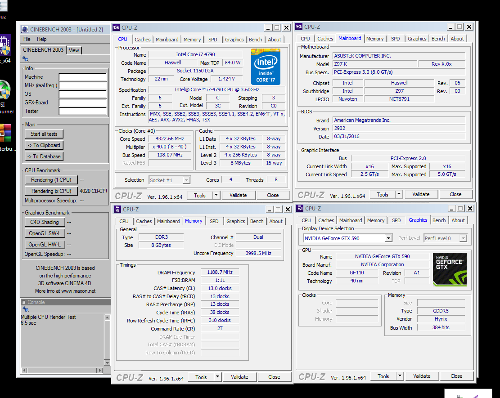
Task: Open the File menu in CINEBENCH
Action: click(27, 39)
